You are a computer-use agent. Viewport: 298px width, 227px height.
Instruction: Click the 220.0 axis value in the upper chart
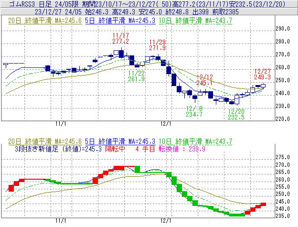coord(283,119)
